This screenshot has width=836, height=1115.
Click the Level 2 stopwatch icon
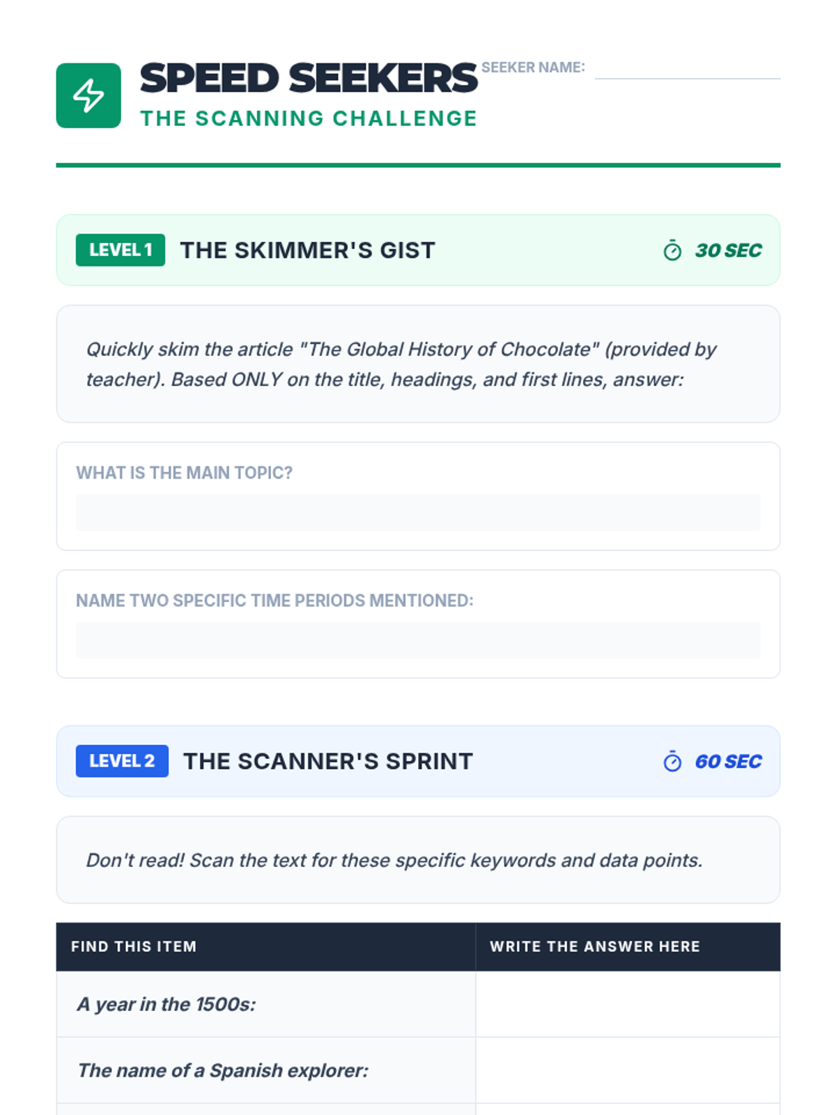pos(672,762)
